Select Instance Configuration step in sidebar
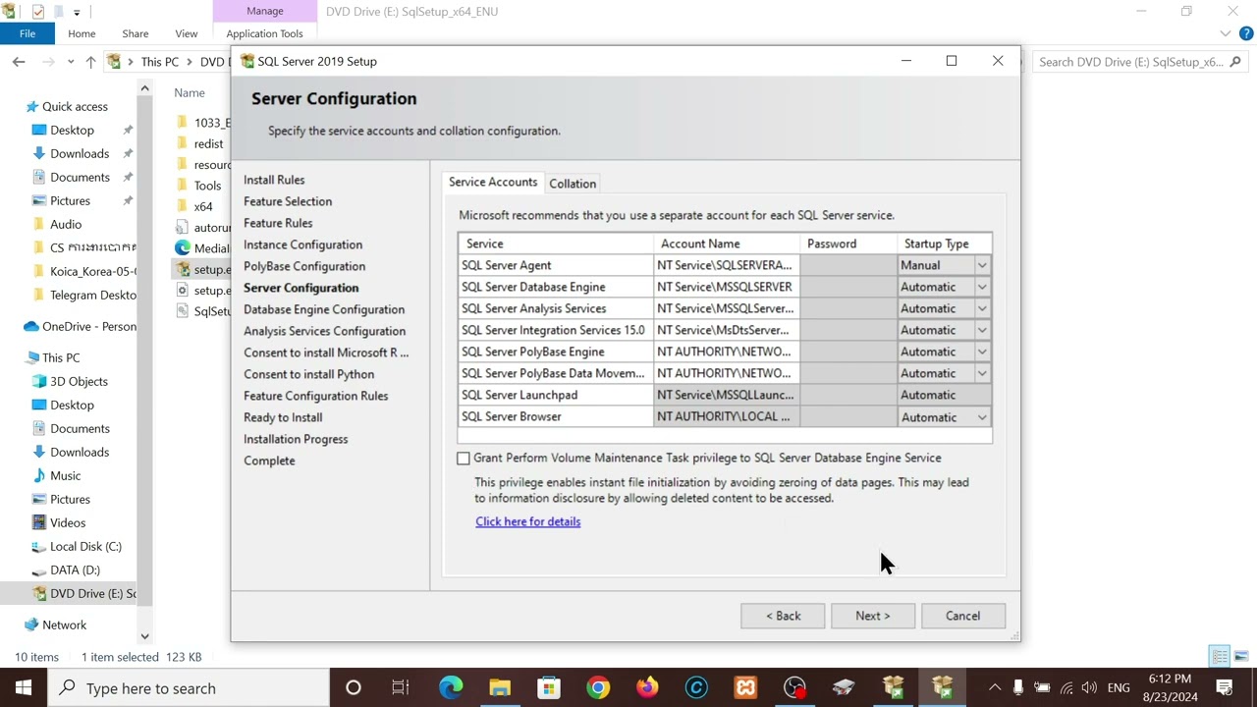 pyautogui.click(x=302, y=245)
